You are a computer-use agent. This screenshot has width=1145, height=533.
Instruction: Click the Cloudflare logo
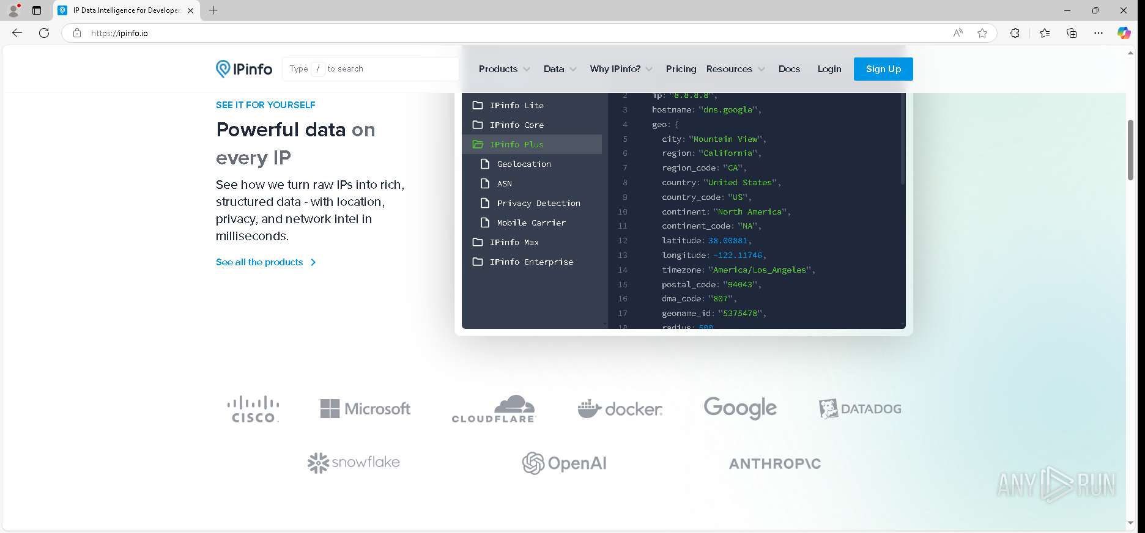[x=494, y=408]
